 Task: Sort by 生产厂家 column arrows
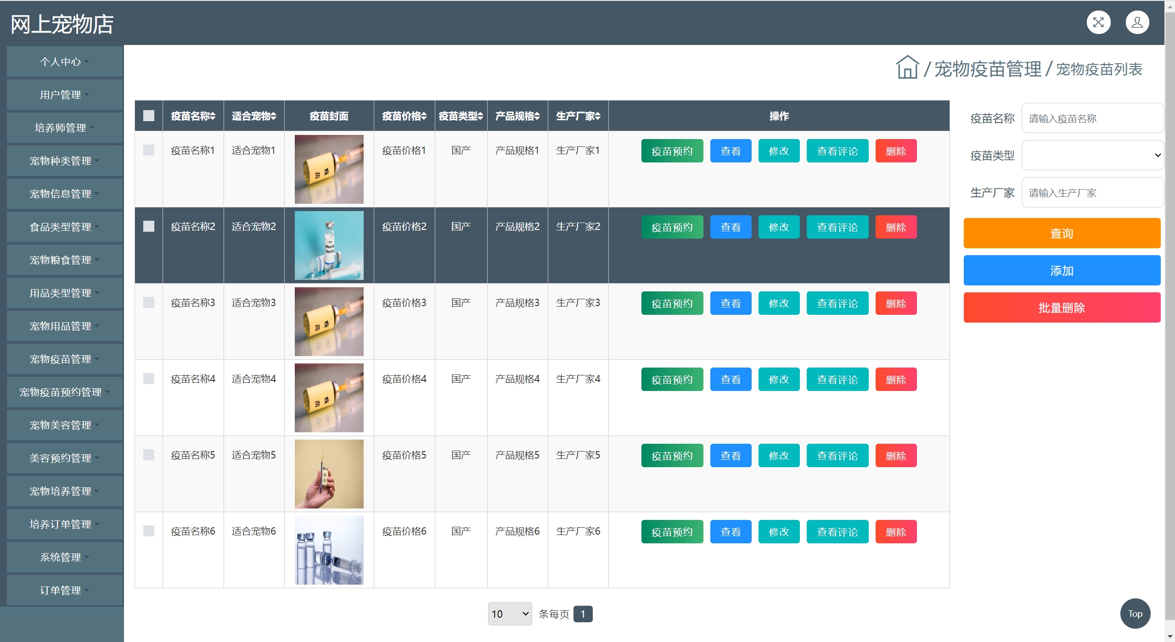598,116
